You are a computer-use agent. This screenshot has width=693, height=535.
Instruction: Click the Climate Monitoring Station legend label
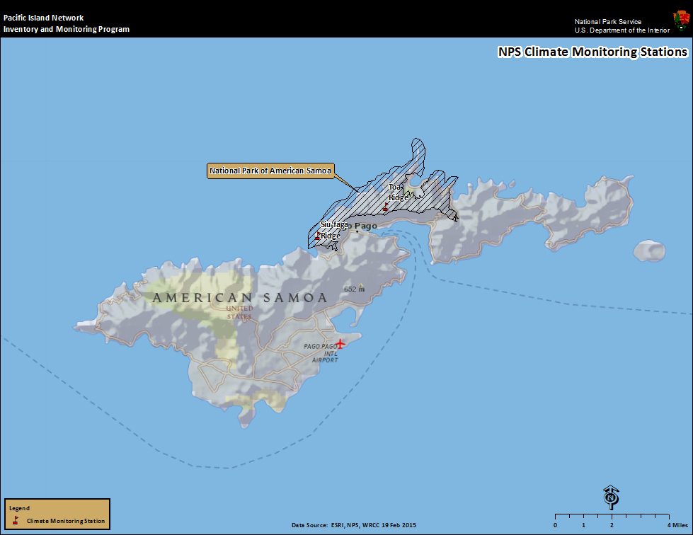pos(65,521)
